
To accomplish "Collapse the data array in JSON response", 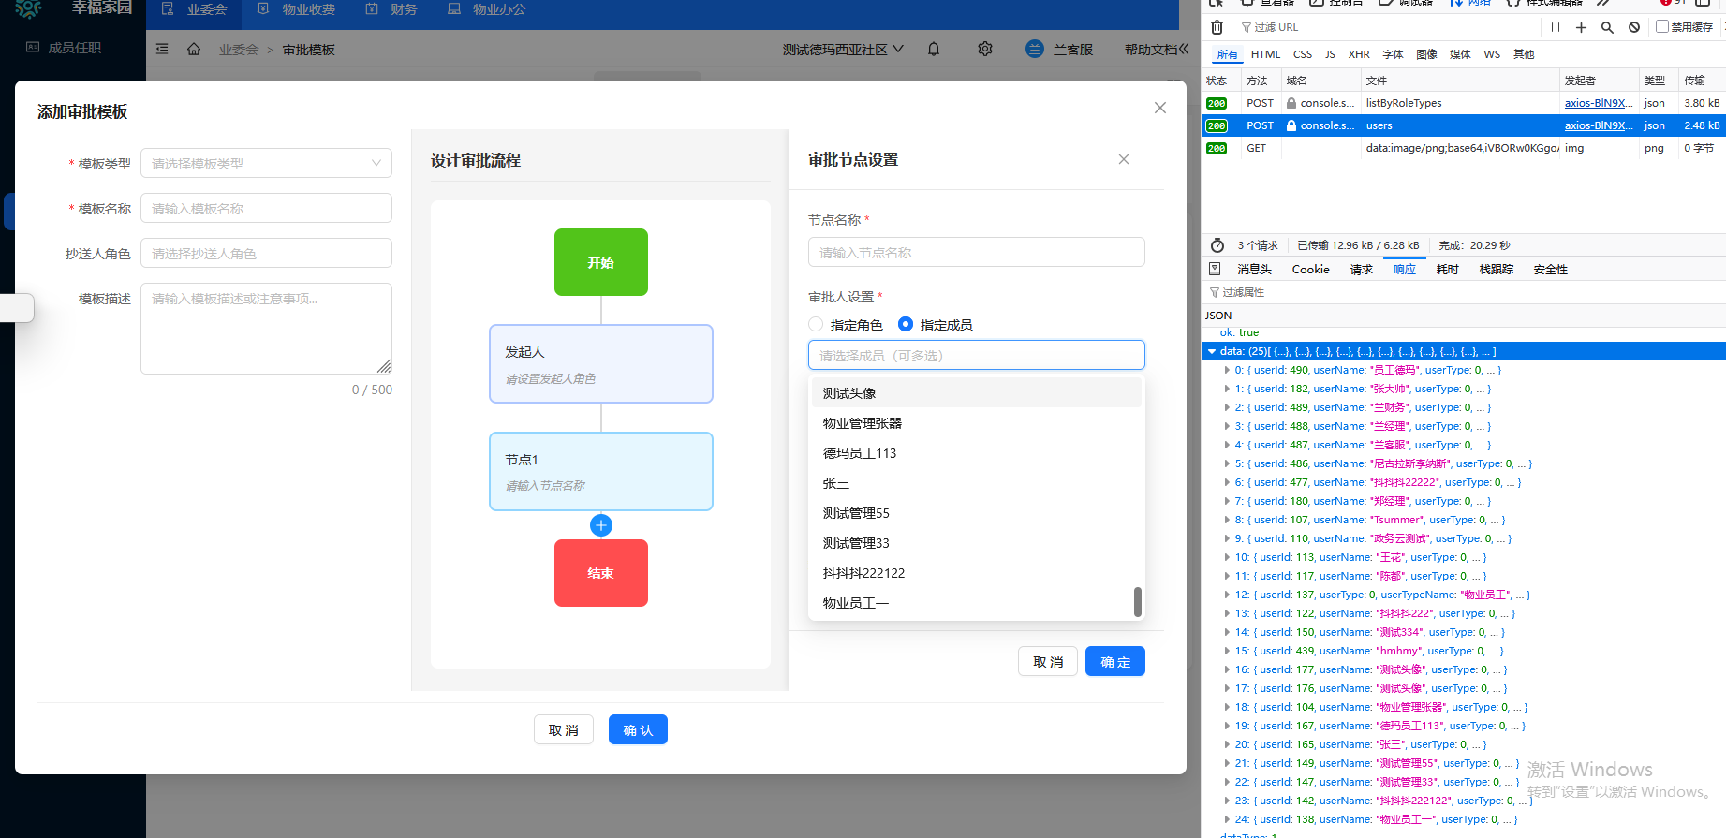I will click(1212, 352).
